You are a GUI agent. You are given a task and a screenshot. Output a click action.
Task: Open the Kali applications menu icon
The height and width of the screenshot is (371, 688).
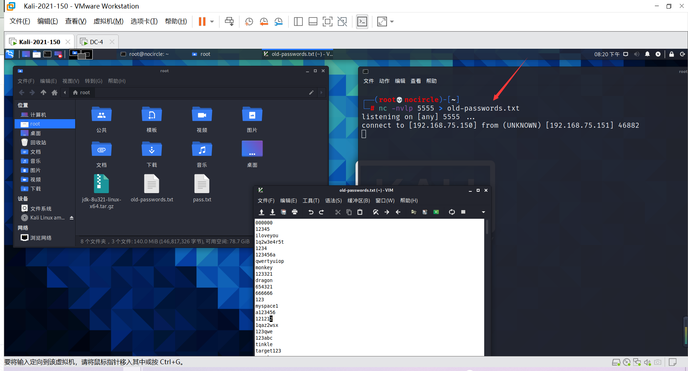tap(10, 54)
